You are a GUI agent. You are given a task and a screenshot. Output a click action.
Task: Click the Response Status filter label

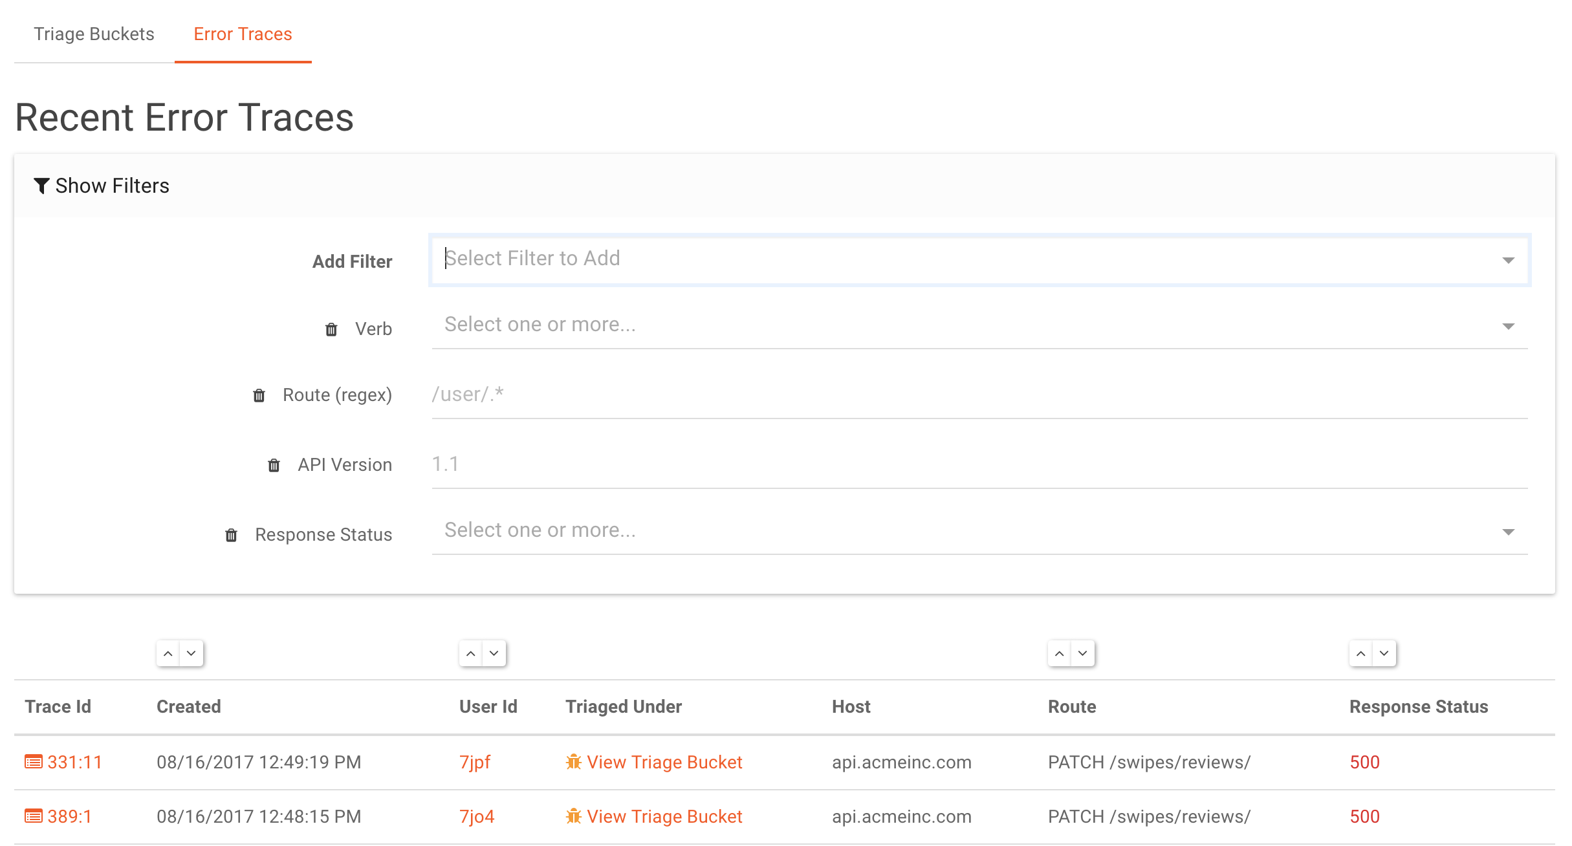tap(323, 535)
